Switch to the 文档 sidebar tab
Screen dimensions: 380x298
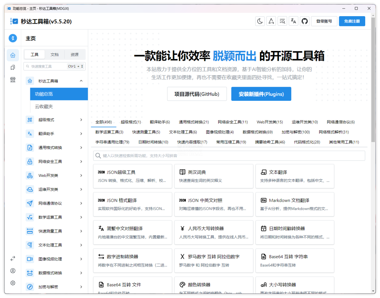coord(55,55)
